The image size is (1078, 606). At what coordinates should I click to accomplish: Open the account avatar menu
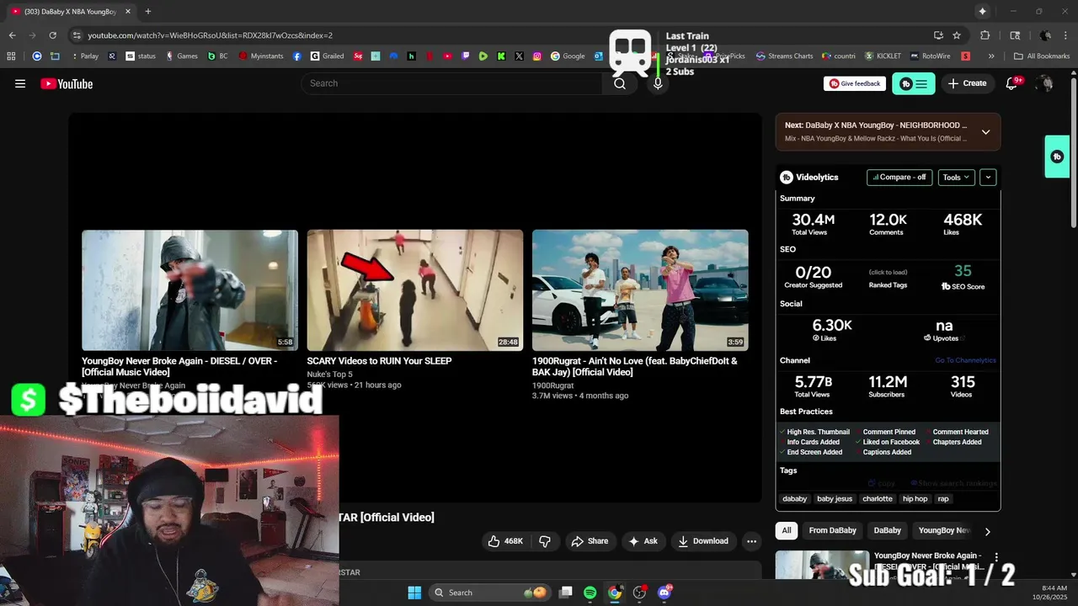pyautogui.click(x=1044, y=83)
